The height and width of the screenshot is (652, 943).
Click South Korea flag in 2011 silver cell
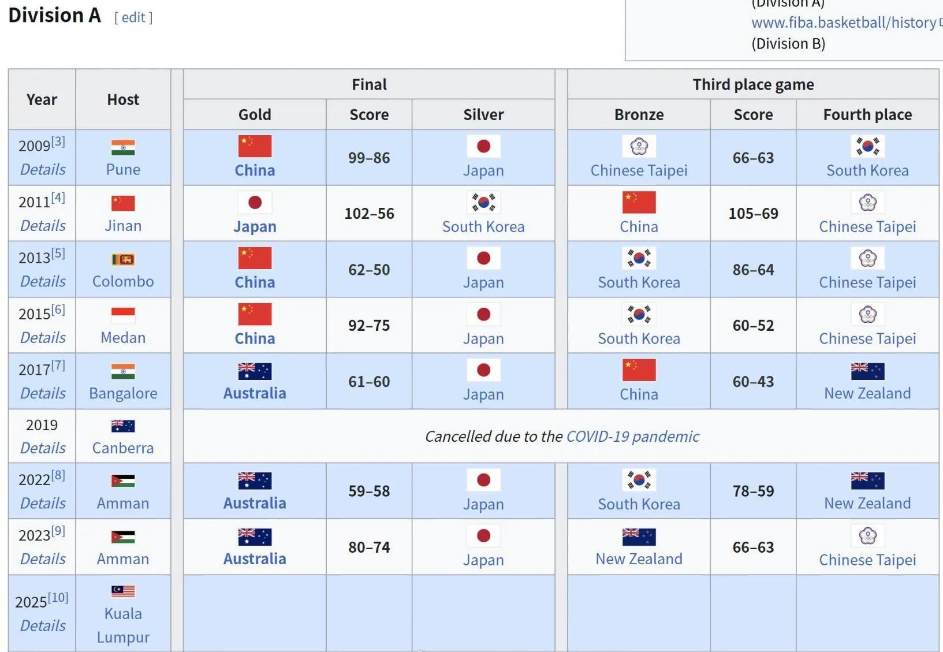coord(483,203)
